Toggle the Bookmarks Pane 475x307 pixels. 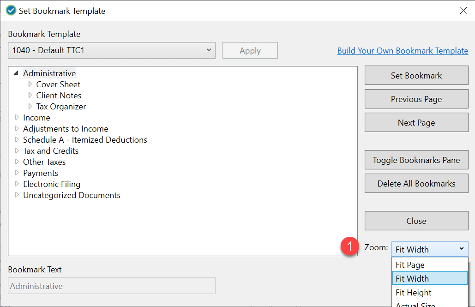pyautogui.click(x=416, y=160)
